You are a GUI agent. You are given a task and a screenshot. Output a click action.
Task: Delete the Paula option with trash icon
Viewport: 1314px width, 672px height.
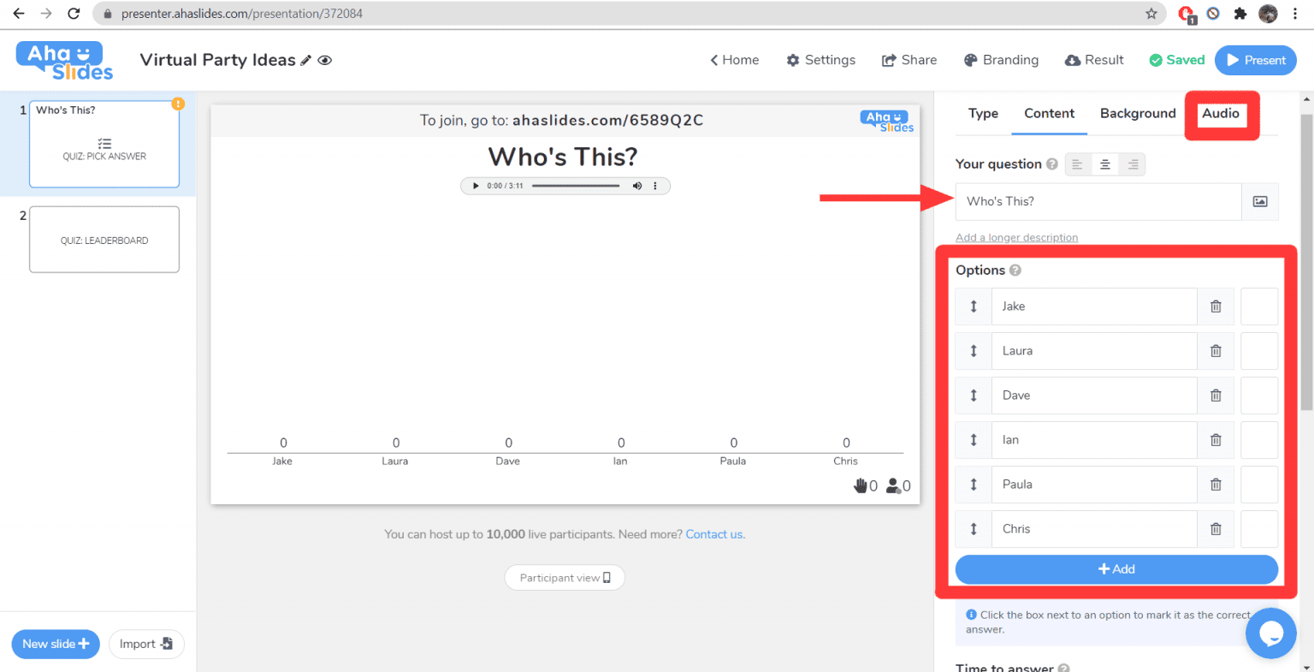coord(1216,485)
